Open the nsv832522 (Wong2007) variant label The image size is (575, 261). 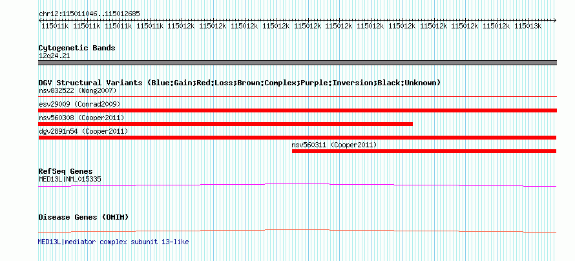(78, 90)
